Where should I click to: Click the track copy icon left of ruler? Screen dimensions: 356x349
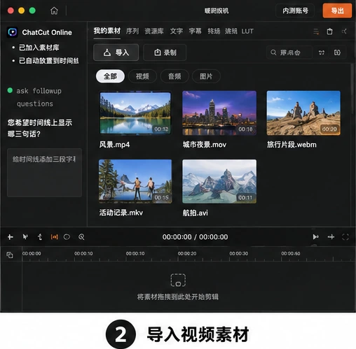pos(10,255)
